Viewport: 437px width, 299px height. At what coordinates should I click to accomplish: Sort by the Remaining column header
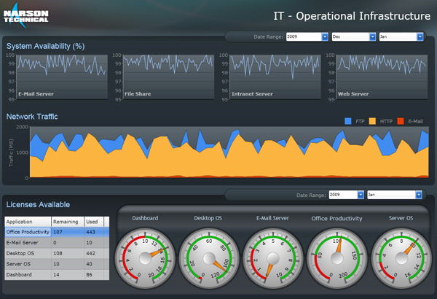coord(66,220)
